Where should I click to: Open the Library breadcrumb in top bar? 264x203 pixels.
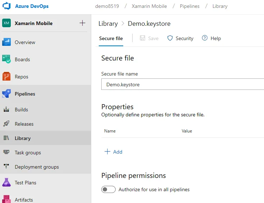220,6
